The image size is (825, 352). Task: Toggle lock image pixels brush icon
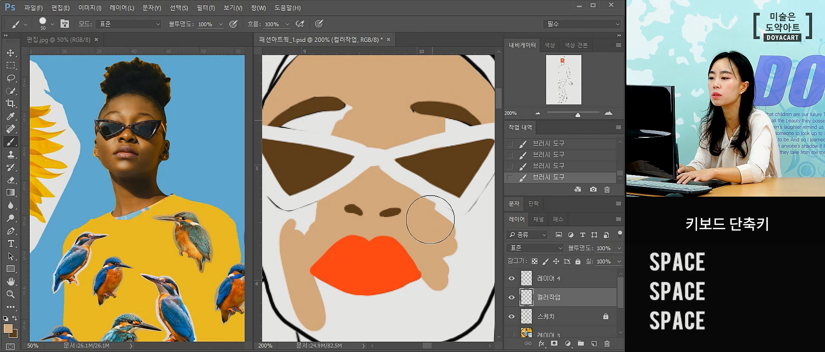click(545, 261)
